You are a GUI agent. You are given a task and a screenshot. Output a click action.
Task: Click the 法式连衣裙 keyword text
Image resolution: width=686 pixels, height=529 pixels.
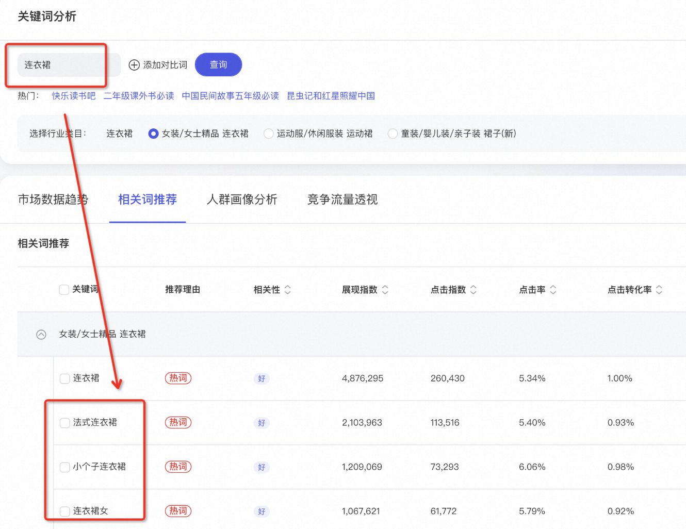pos(95,422)
